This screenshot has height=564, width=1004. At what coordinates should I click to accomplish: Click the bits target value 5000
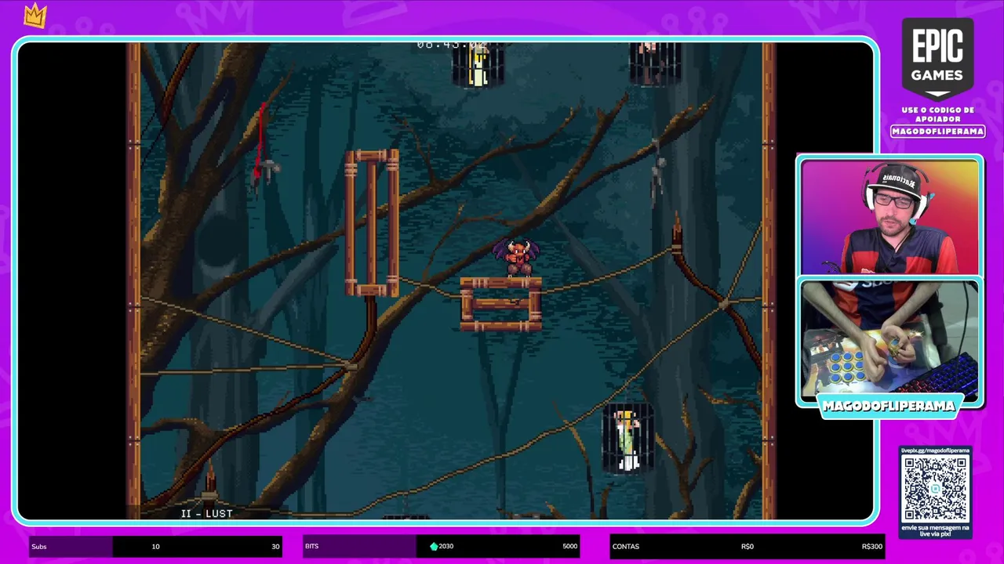569,547
